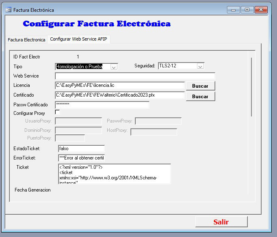Viewport: 277px width, 237px height.
Task: Enable the Configurar Proxy checkbox
Action: pos(57,112)
